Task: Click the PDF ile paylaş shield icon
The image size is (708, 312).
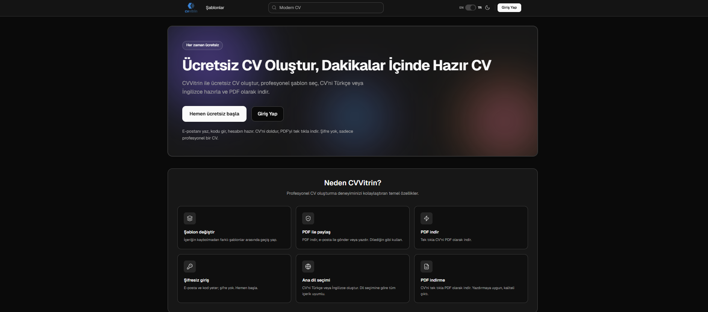Action: (308, 218)
